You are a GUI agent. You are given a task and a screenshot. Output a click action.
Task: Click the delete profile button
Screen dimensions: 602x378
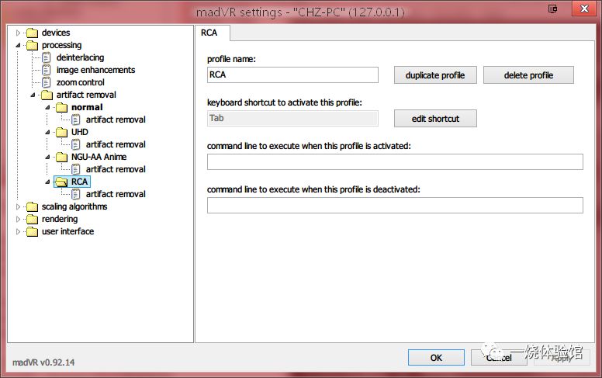click(528, 75)
